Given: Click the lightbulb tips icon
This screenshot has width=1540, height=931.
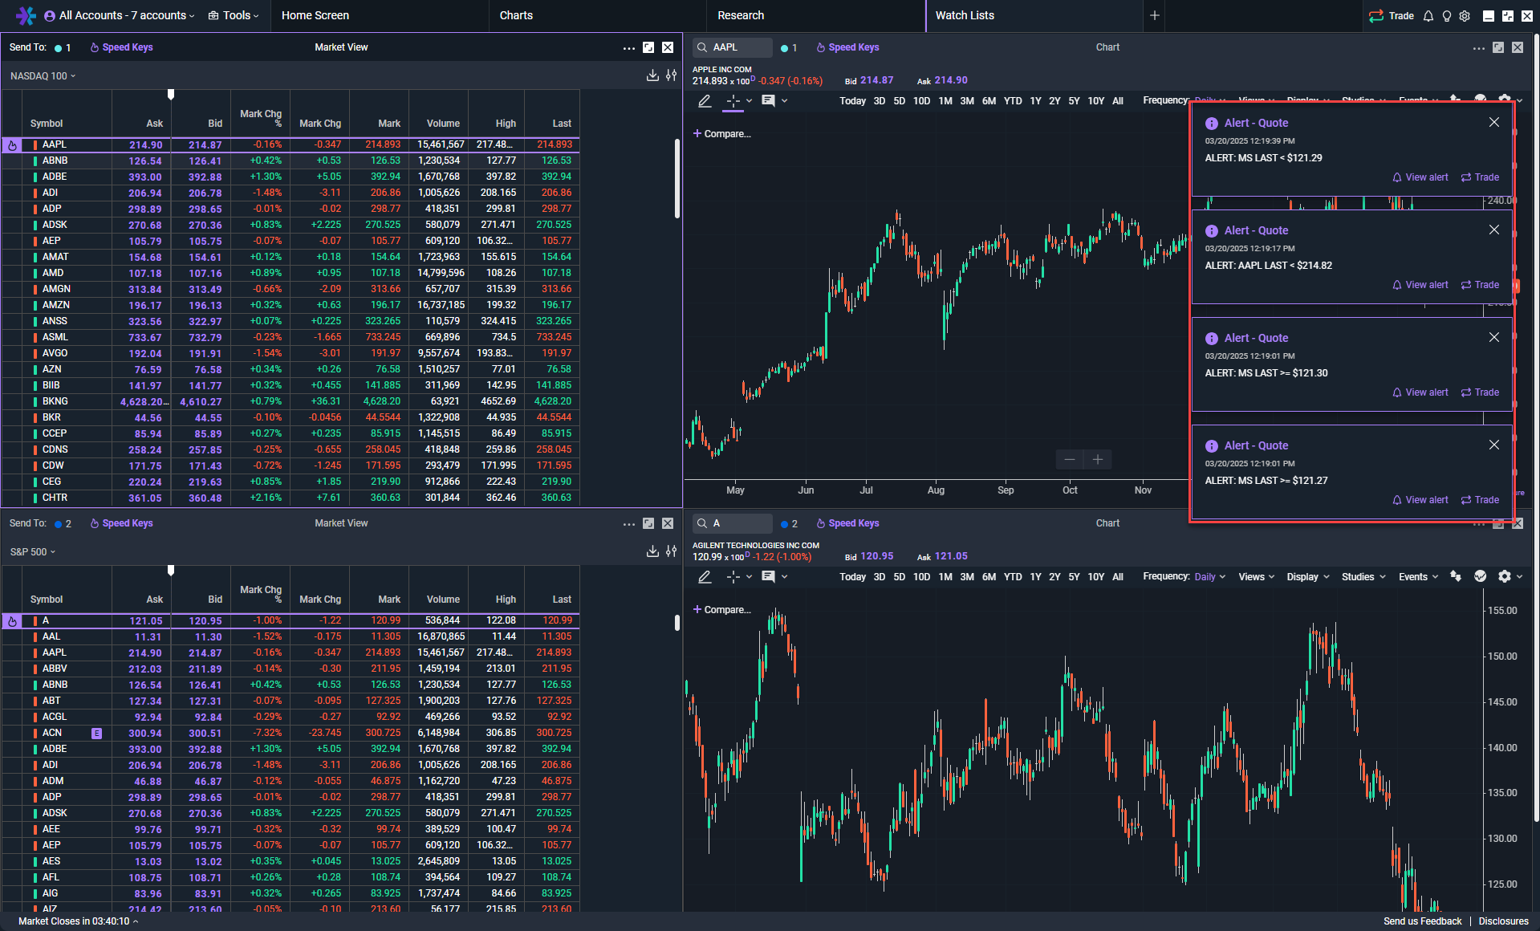Looking at the screenshot, I should point(1447,15).
